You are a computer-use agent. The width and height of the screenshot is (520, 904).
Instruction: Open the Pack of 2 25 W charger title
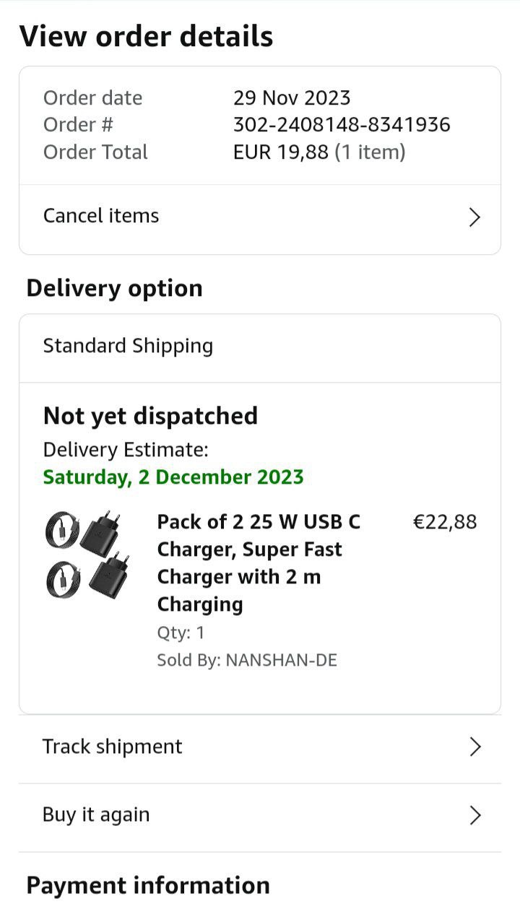[259, 562]
